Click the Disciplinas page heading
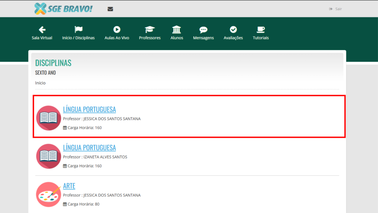Image resolution: width=378 pixels, height=213 pixels. click(53, 63)
